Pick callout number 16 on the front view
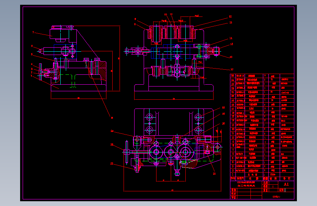The width and height of the screenshot is (317, 206). tap(231, 57)
